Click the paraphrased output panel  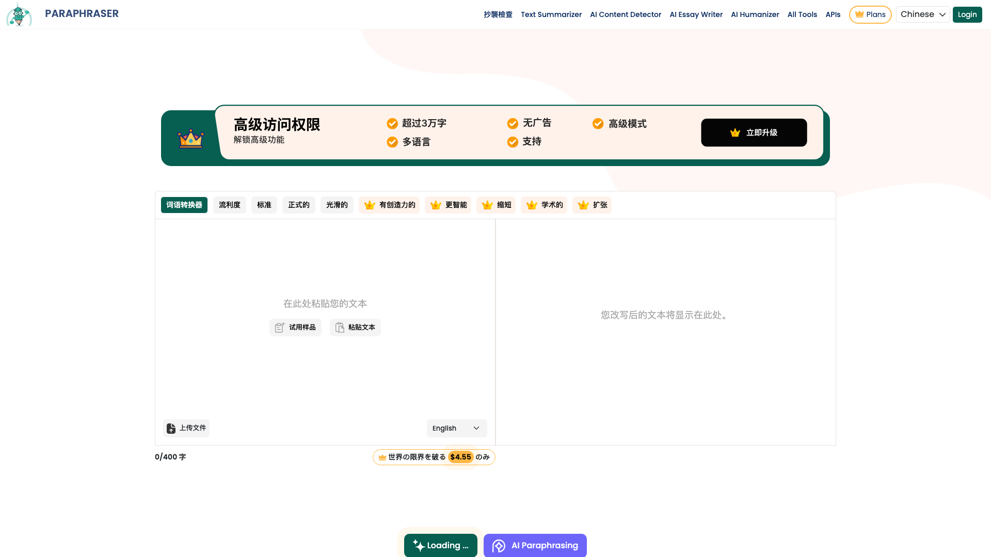[x=665, y=332]
